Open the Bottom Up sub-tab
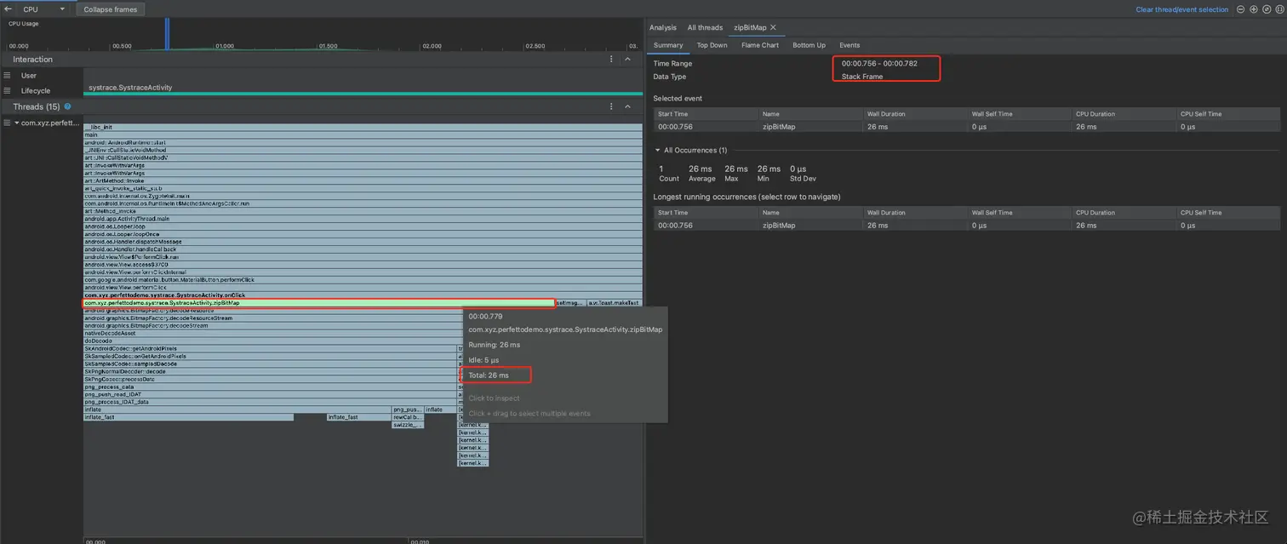Image resolution: width=1287 pixels, height=544 pixels. pos(809,45)
